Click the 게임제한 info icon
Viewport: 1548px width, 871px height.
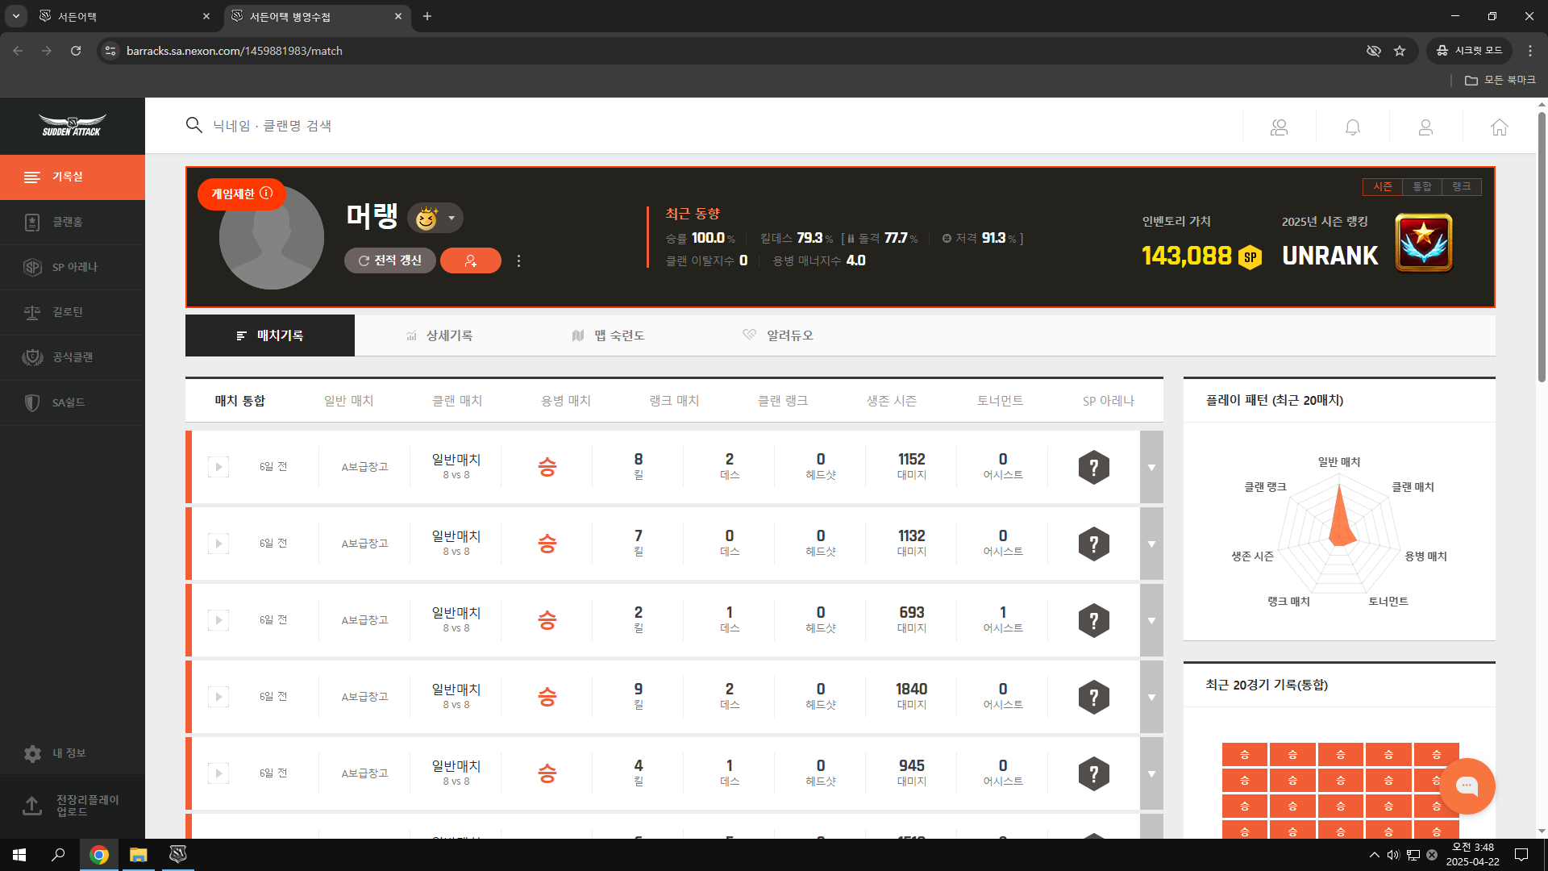pyautogui.click(x=266, y=194)
